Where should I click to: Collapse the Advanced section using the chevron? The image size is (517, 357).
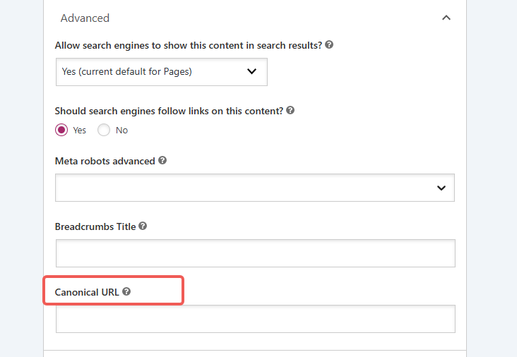pyautogui.click(x=446, y=18)
